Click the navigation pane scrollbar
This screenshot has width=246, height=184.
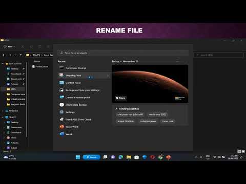tap(27, 100)
